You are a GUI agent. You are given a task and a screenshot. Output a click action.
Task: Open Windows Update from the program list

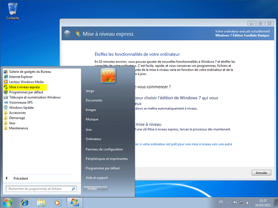point(21,108)
